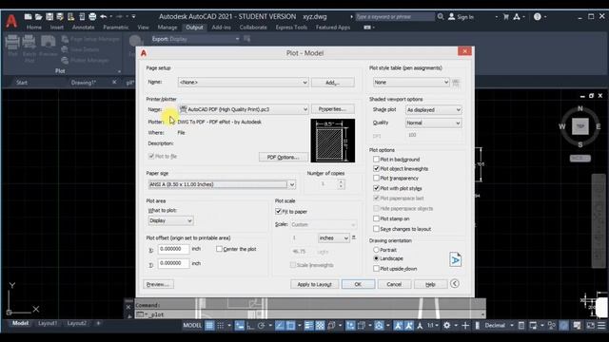Select Landscape drawing orientation
Image resolution: width=609 pixels, height=342 pixels.
[x=376, y=258]
